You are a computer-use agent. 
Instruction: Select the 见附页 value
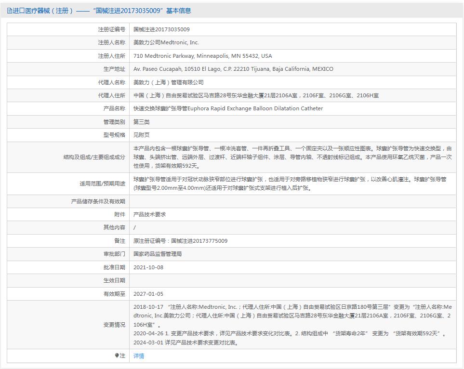click(x=142, y=135)
